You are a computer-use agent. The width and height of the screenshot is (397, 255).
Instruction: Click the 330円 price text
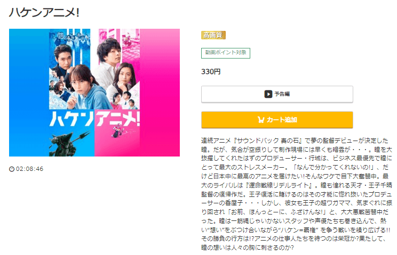click(x=211, y=72)
